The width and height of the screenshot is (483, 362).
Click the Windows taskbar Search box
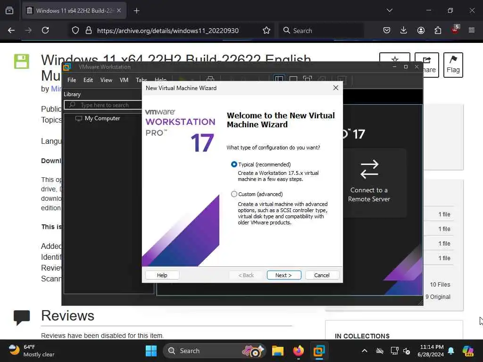pyautogui.click(x=215, y=351)
